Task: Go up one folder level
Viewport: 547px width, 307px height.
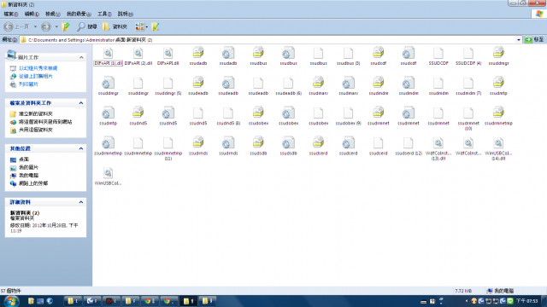Action: pos(66,26)
